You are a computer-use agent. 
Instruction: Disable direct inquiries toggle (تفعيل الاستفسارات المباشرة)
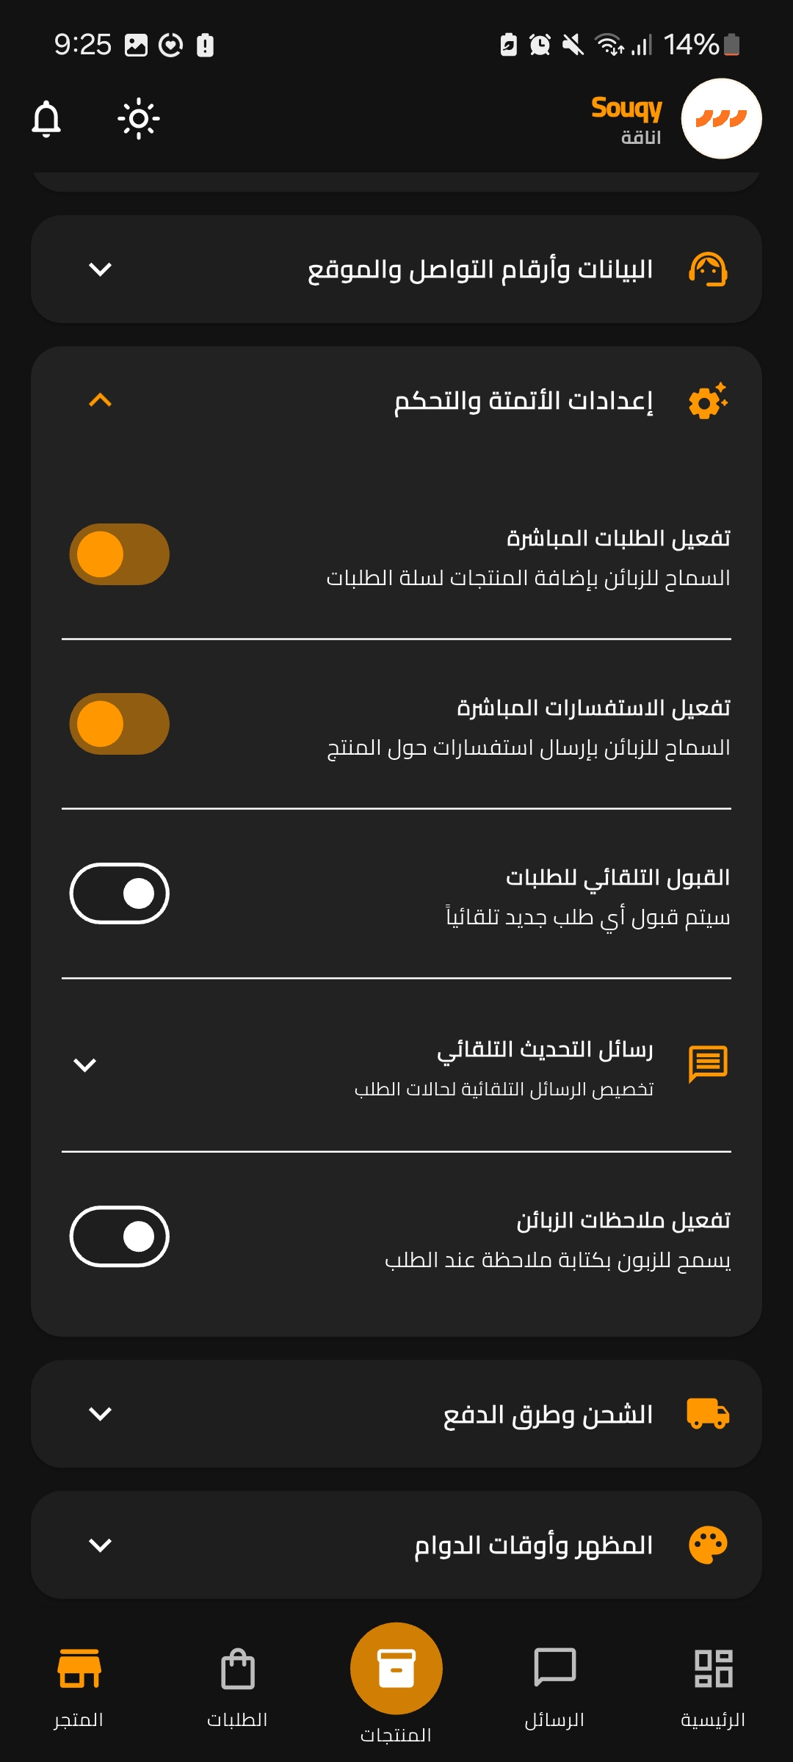point(120,724)
